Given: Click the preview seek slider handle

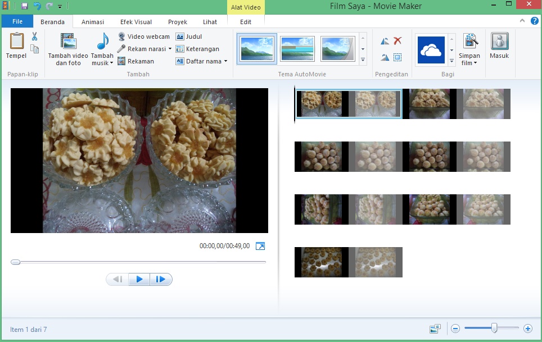Looking at the screenshot, I should tap(16, 262).
